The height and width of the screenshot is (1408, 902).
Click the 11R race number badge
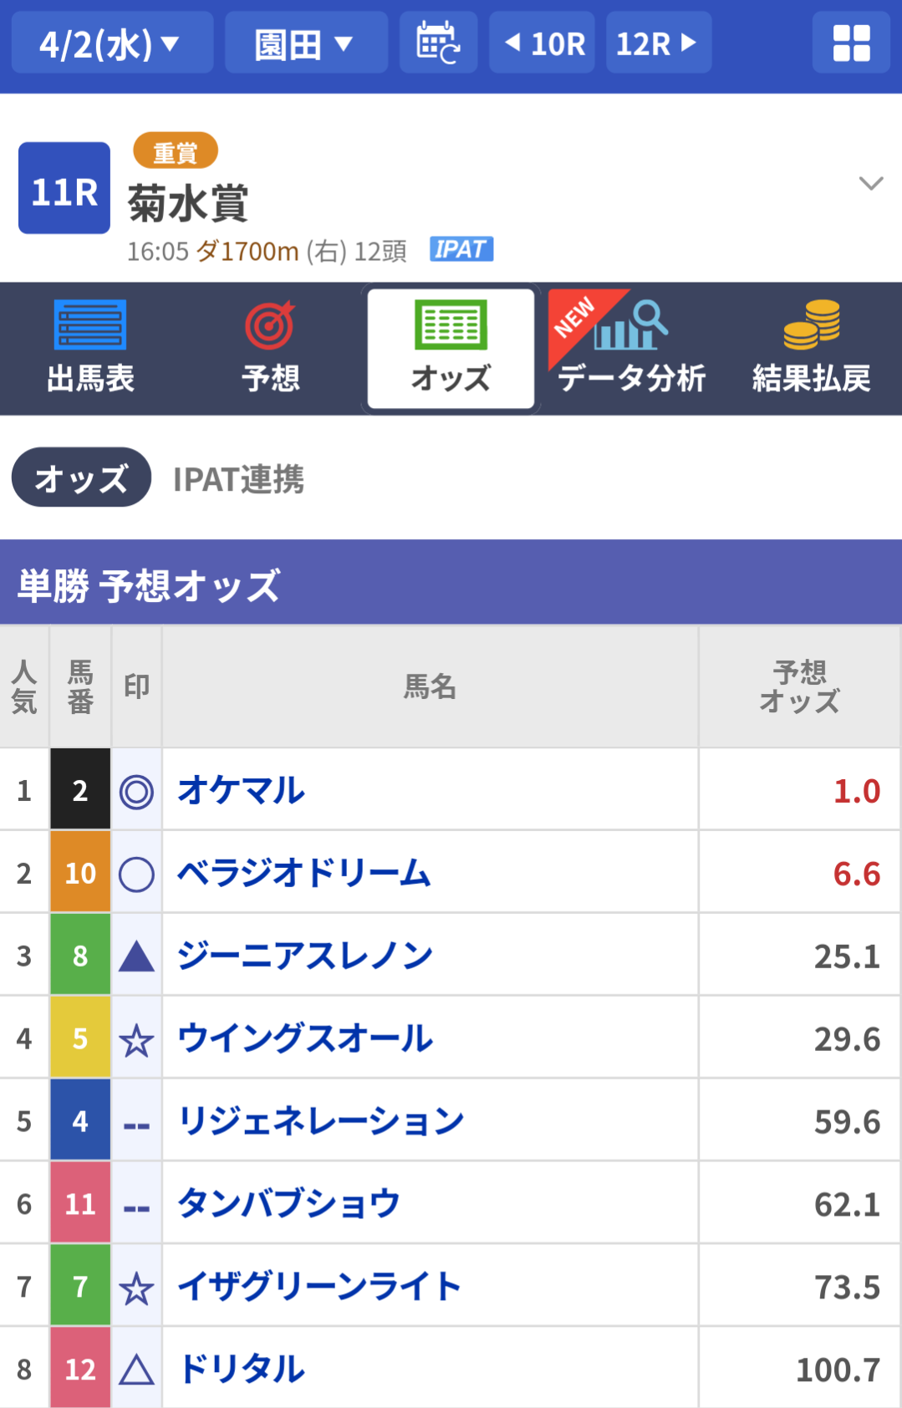point(64,188)
